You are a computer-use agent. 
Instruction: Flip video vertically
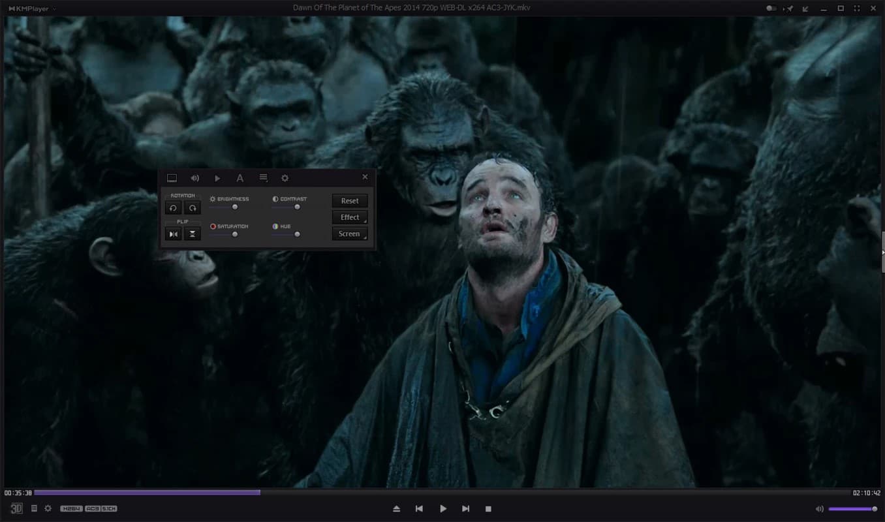coord(192,234)
